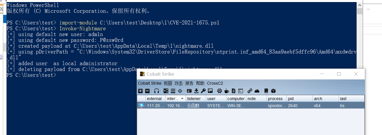The width and height of the screenshot is (382, 135).
Task: Click the chain link Host File icon
Action: pyautogui.click(x=250, y=91)
